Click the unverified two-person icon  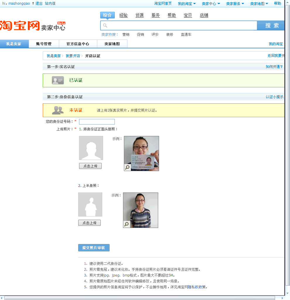point(58,110)
